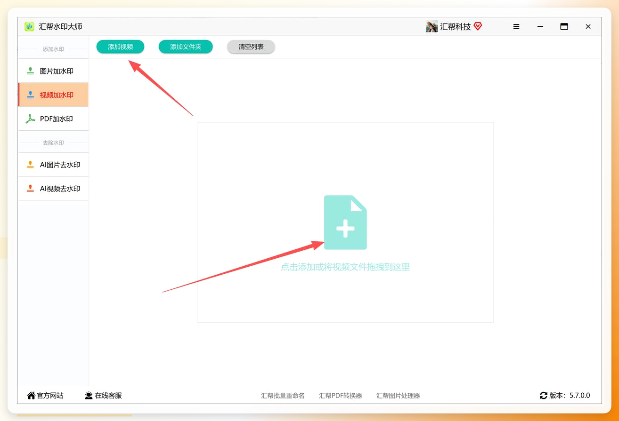This screenshot has width=619, height=421.
Task: Open the 汇帮批量重命名 link
Action: click(x=283, y=396)
